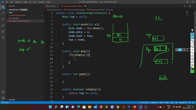Open the Extensions view
This screenshot has width=196, height=110.
(3, 31)
